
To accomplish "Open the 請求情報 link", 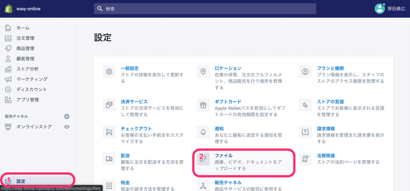I will (x=326, y=129).
